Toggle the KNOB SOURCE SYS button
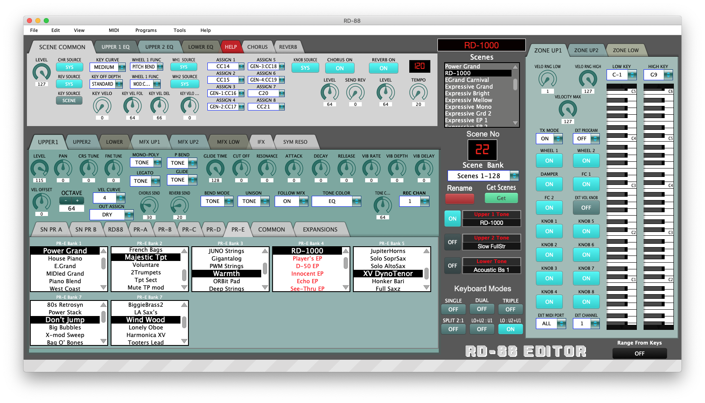 pos(305,68)
